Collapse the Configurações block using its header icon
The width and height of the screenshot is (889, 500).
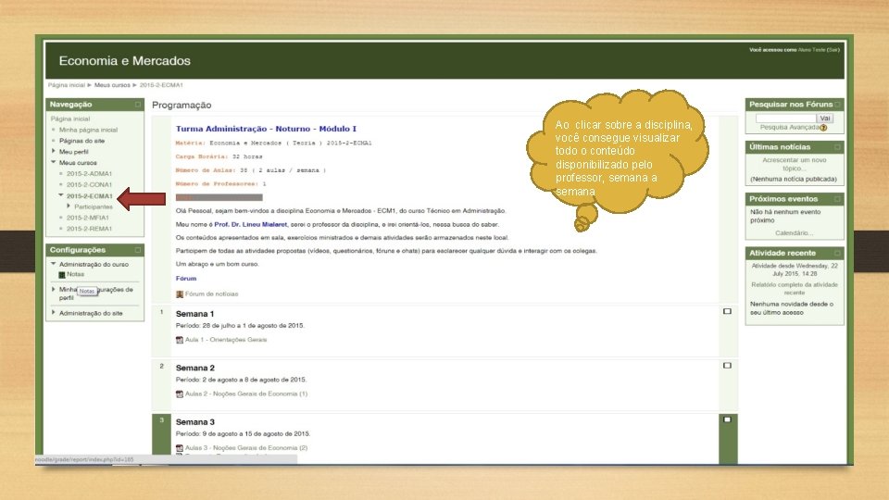click(x=138, y=250)
